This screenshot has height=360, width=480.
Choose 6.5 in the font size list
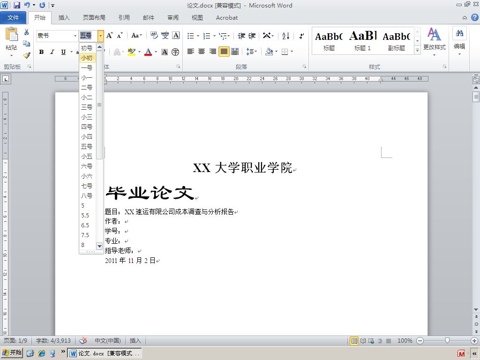tap(88, 225)
